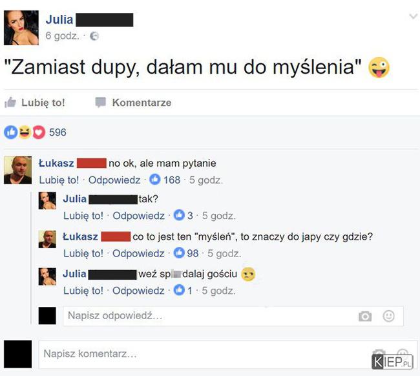Click Odpowiedz under Łukasz's first comment

pyautogui.click(x=114, y=180)
